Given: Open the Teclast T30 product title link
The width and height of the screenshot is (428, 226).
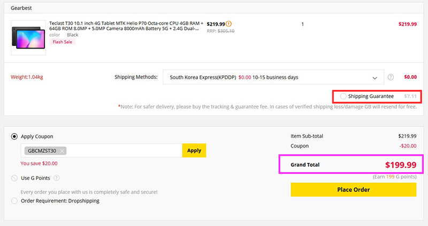Looking at the screenshot, I should point(126,26).
